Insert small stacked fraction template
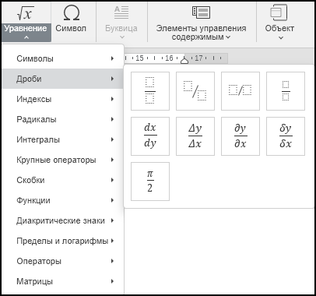Viewport: 316px width, 296px height. click(x=286, y=91)
